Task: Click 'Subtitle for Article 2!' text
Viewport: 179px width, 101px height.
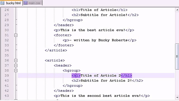Action: [106, 81]
